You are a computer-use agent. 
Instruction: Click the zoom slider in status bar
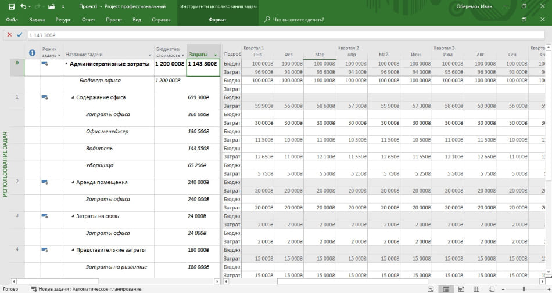pos(524,289)
